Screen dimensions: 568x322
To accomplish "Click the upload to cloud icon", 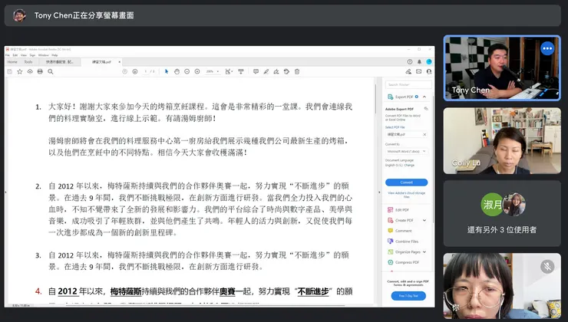I will [30, 71].
